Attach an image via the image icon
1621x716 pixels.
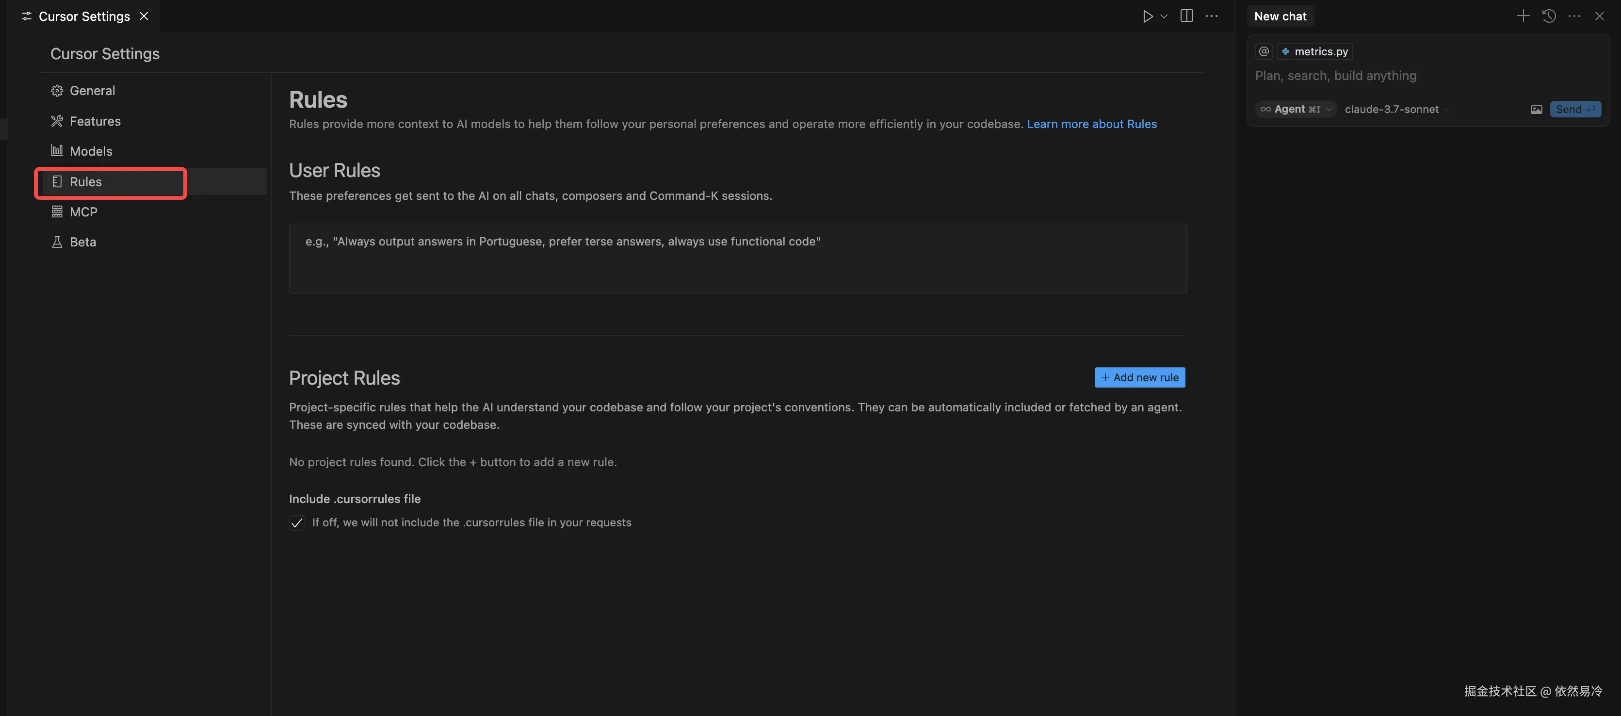point(1536,110)
